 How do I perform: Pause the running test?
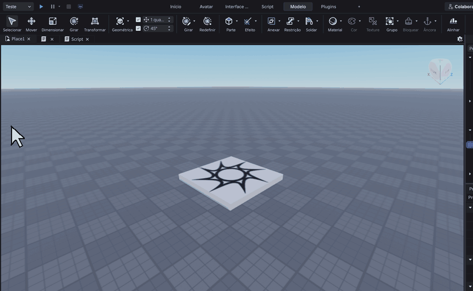(52, 7)
